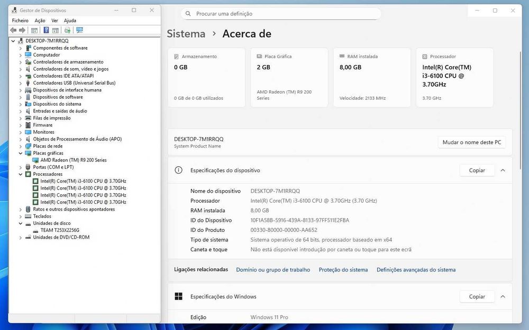Open the RAM instalada 8,00 GB card
Viewport: 529px width, 330px height.
[x=372, y=78]
